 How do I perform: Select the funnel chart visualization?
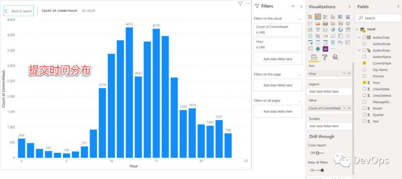point(318,30)
